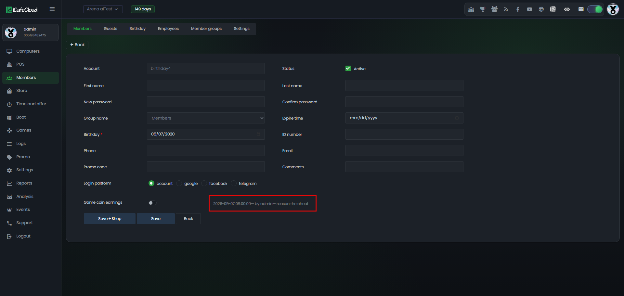The width and height of the screenshot is (624, 296).
Task: Open the leaderboard ranking icon in header
Action: [471, 9]
